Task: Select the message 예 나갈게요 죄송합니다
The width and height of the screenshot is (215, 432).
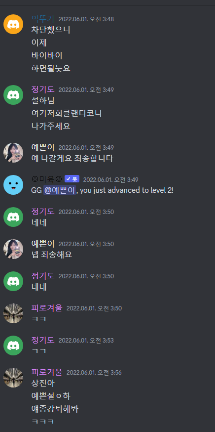Action: coord(72,159)
